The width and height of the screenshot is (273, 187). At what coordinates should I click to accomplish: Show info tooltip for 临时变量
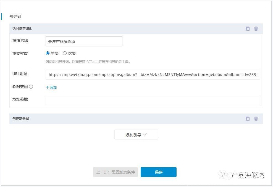pyautogui.click(x=31, y=87)
